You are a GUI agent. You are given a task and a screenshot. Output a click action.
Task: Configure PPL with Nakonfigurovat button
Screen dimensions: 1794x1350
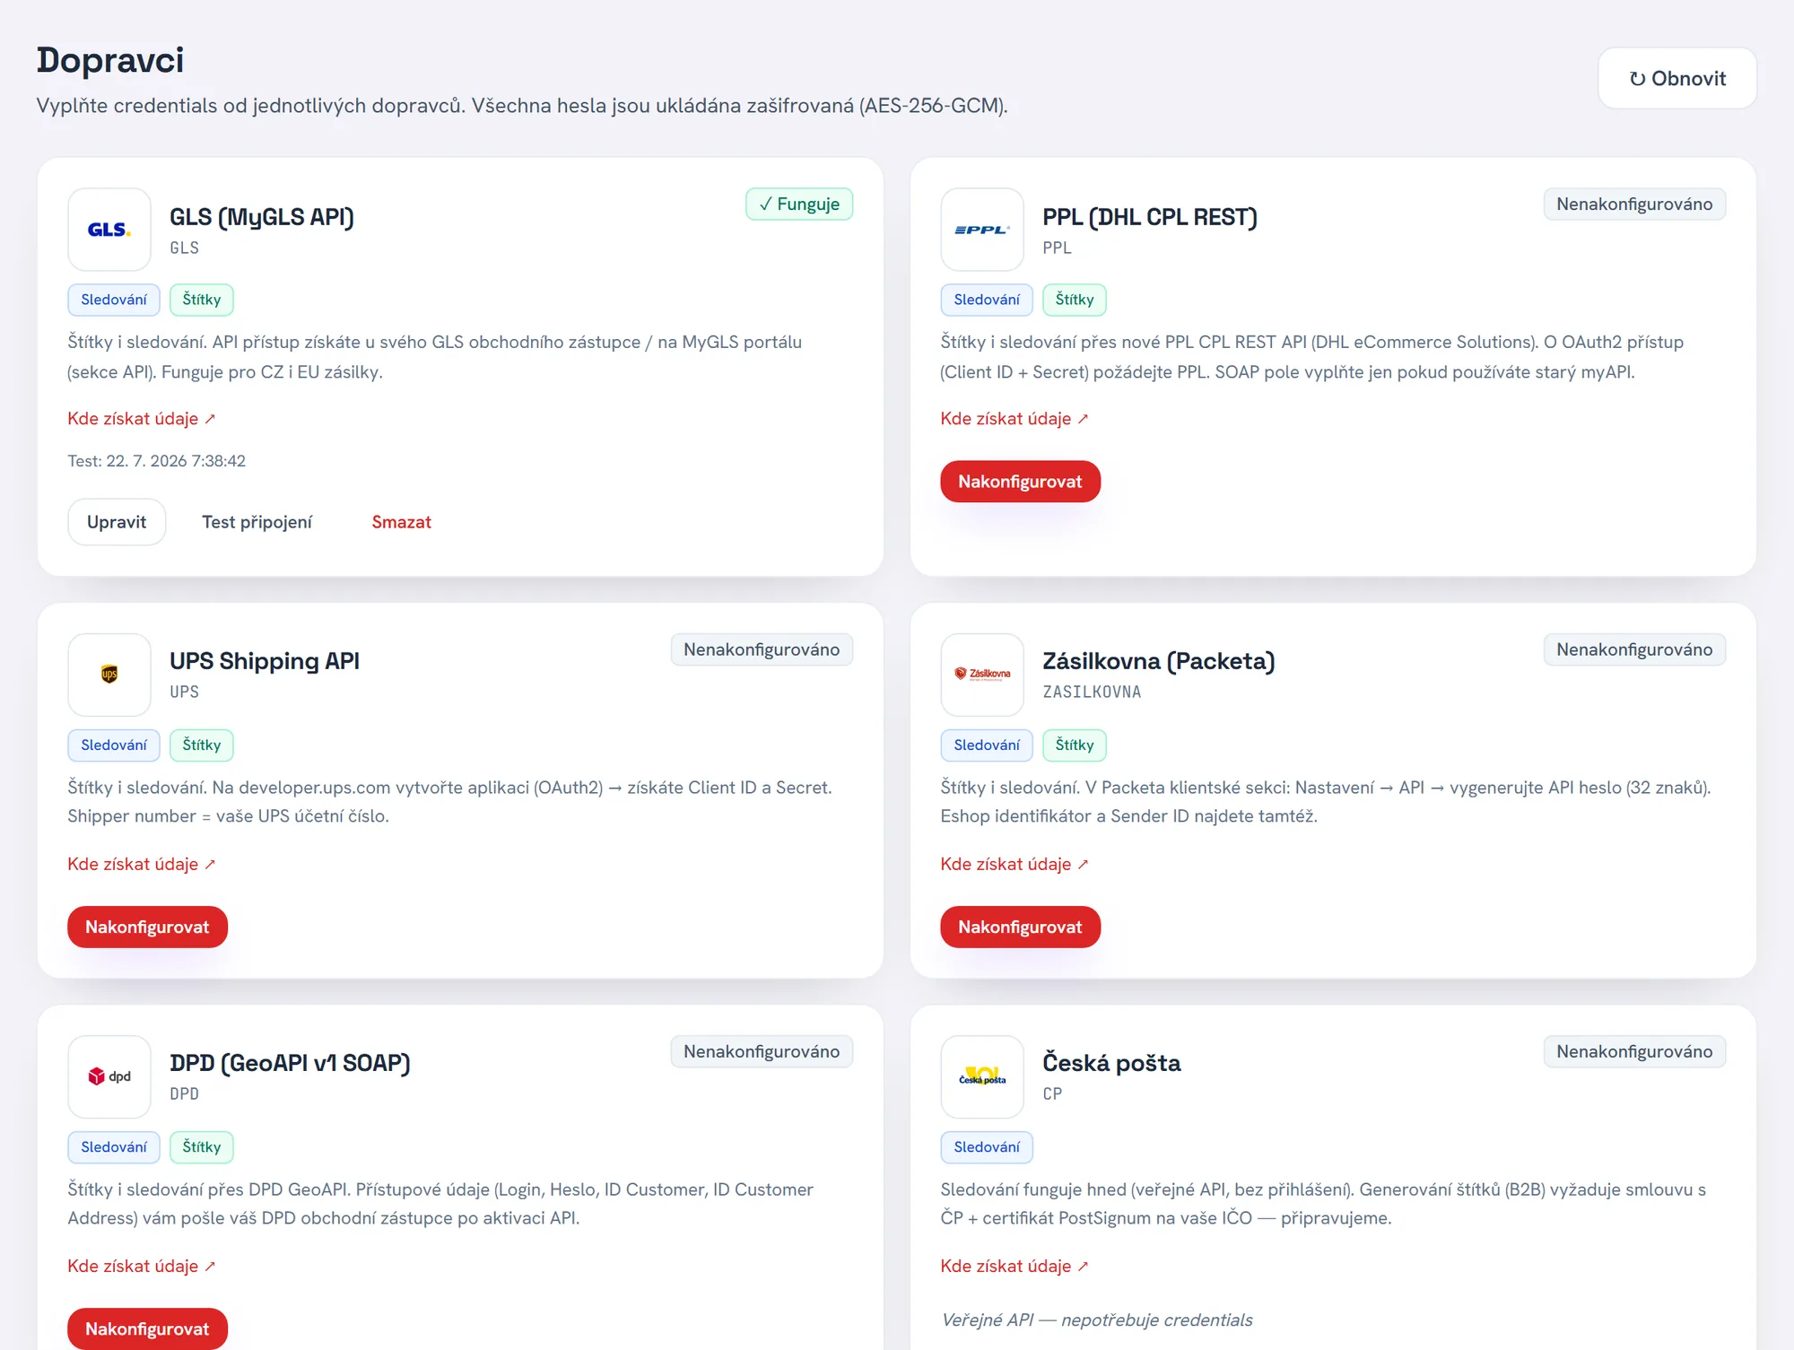pyautogui.click(x=1020, y=482)
